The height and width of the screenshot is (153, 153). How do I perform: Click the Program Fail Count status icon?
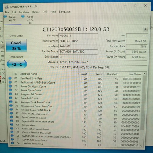(x=11, y=94)
